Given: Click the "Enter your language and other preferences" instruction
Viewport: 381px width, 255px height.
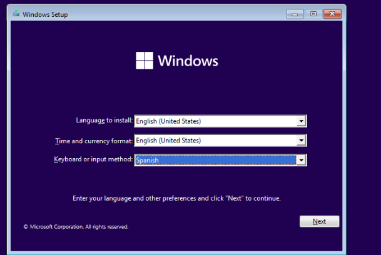Looking at the screenshot, I should (176, 198).
